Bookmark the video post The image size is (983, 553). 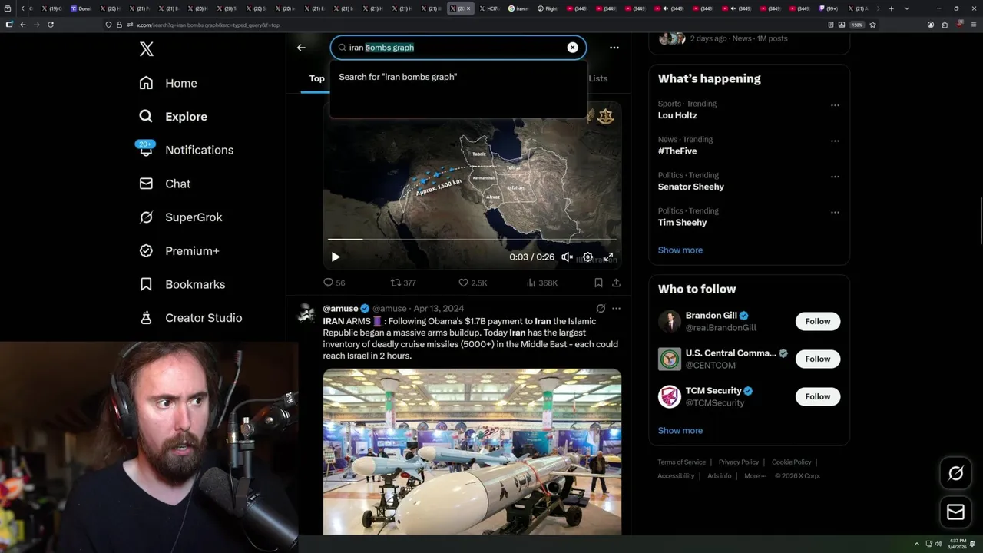click(598, 283)
